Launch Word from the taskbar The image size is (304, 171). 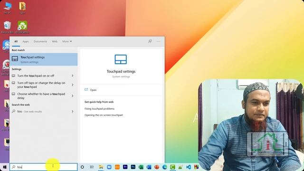(x=149, y=167)
